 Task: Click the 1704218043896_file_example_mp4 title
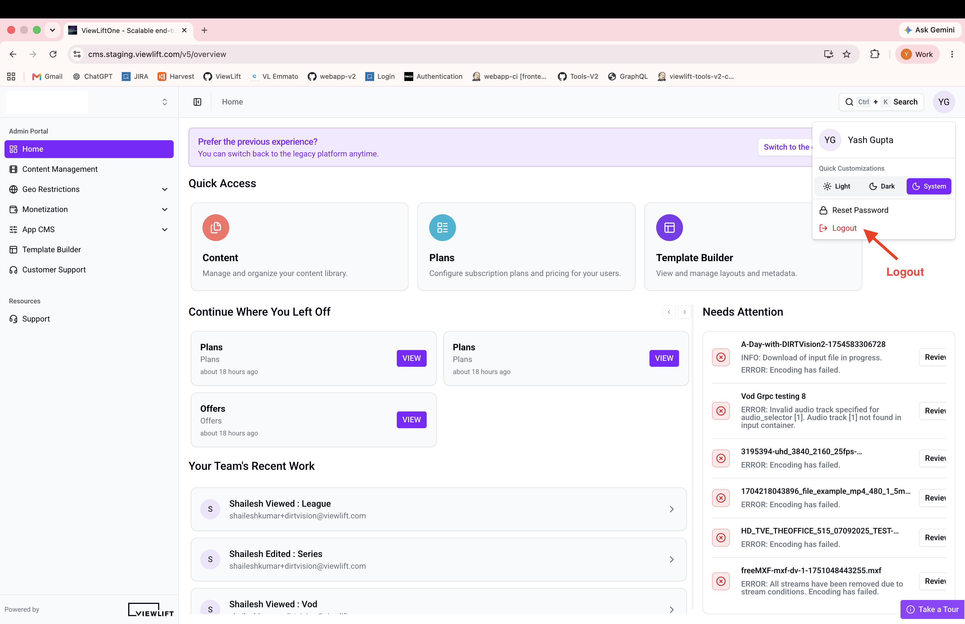(x=826, y=491)
